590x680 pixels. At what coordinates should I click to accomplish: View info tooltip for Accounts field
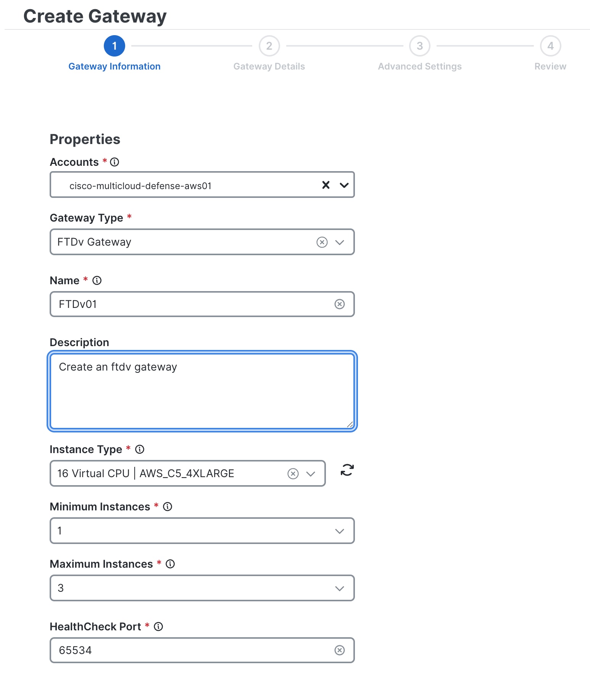click(114, 162)
